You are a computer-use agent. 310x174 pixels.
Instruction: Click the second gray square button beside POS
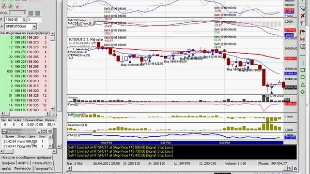[x=38, y=13]
